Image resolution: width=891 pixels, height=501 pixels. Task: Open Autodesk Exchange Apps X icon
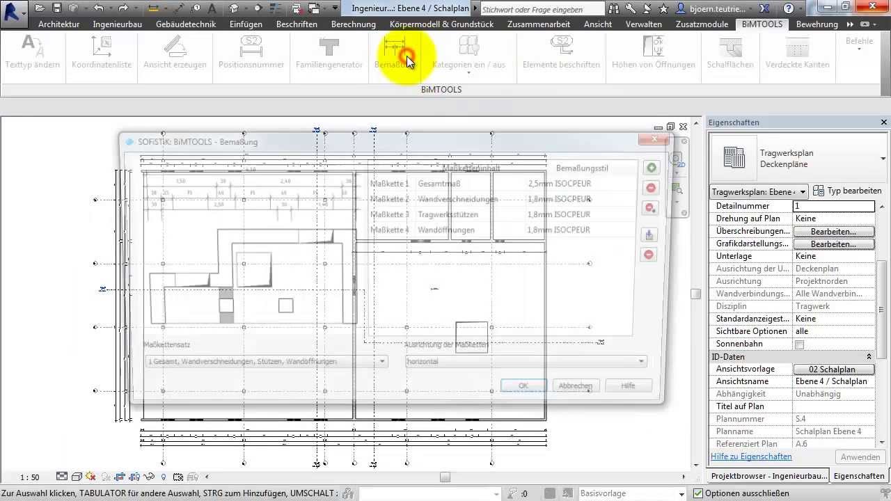tap(764, 9)
